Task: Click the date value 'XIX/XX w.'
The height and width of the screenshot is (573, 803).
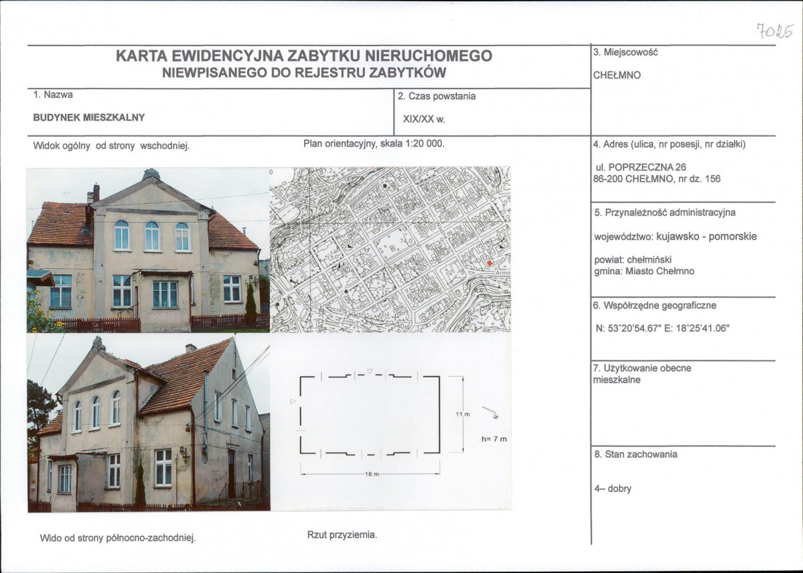Action: click(424, 119)
